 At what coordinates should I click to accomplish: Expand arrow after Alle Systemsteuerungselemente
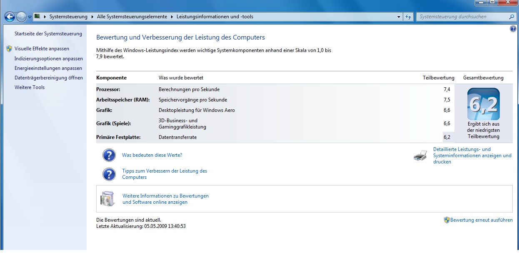click(171, 17)
